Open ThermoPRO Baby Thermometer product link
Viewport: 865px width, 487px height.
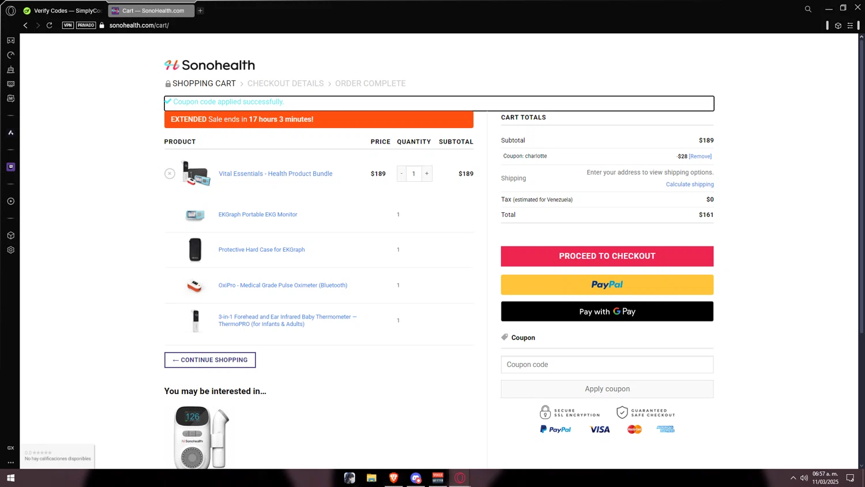coord(287,320)
